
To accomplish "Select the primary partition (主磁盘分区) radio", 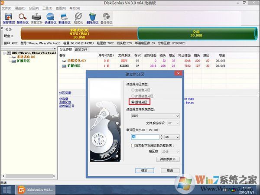I will coord(133,90).
